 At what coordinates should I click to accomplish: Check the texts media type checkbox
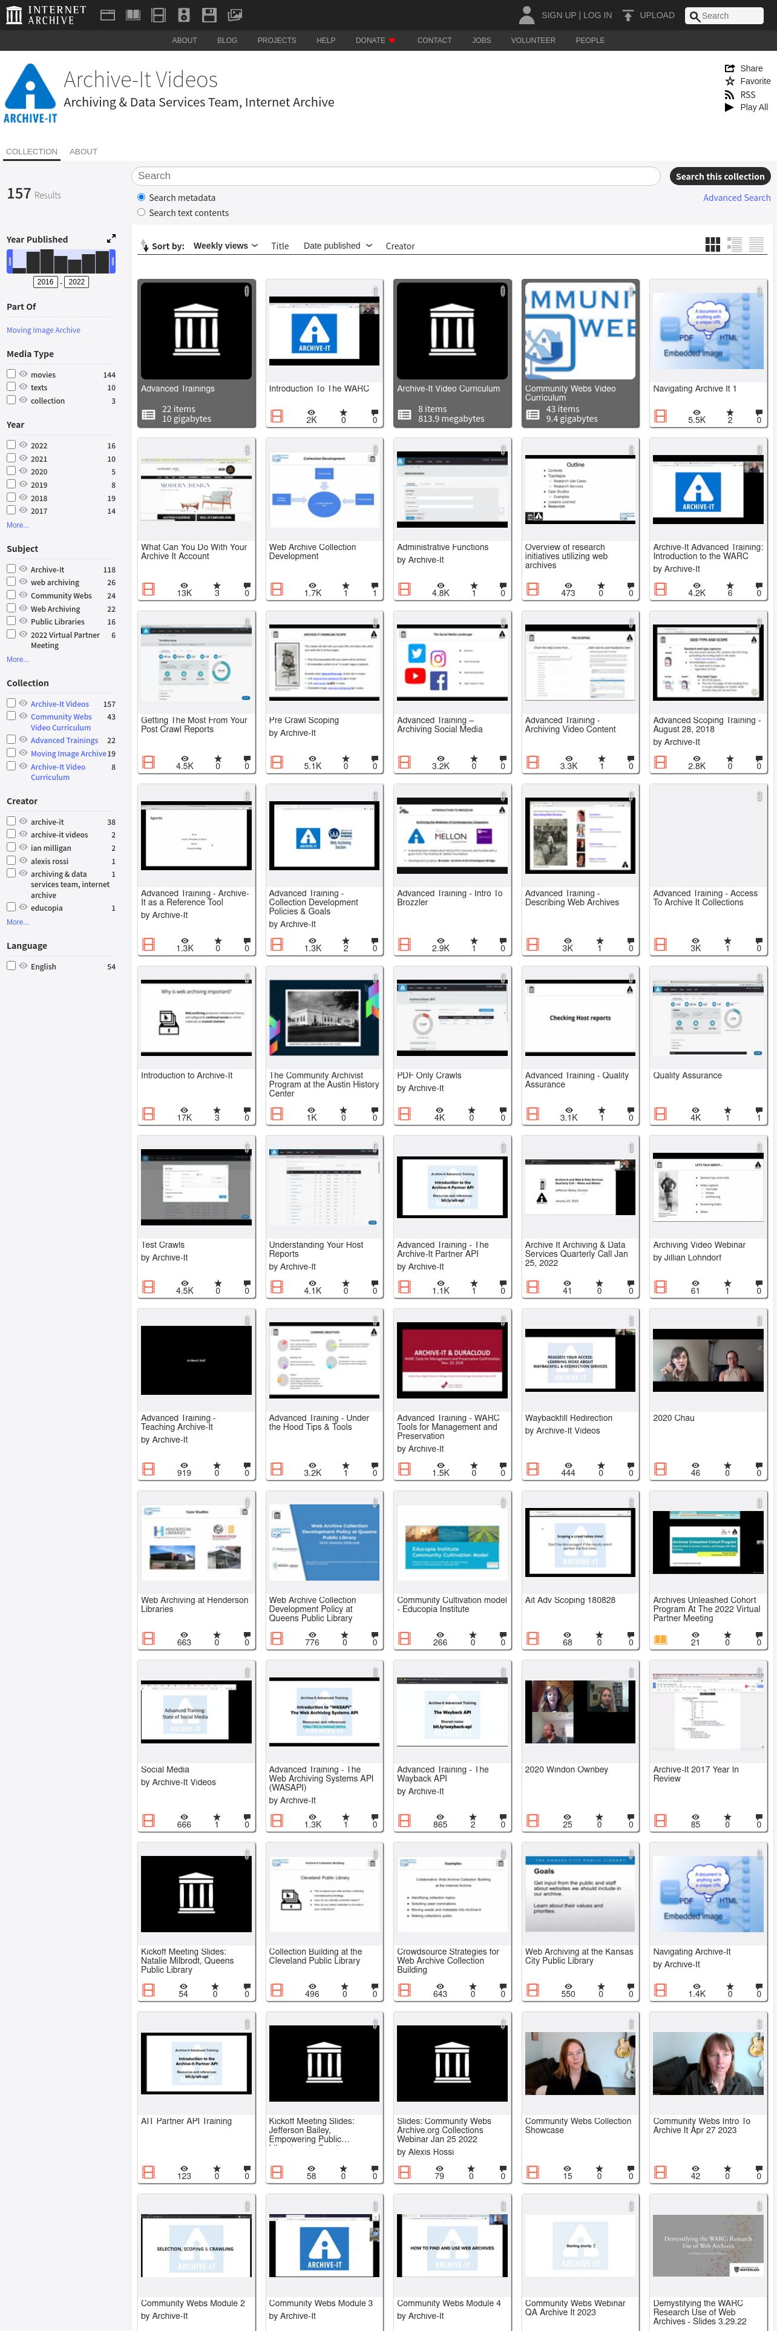[11, 387]
